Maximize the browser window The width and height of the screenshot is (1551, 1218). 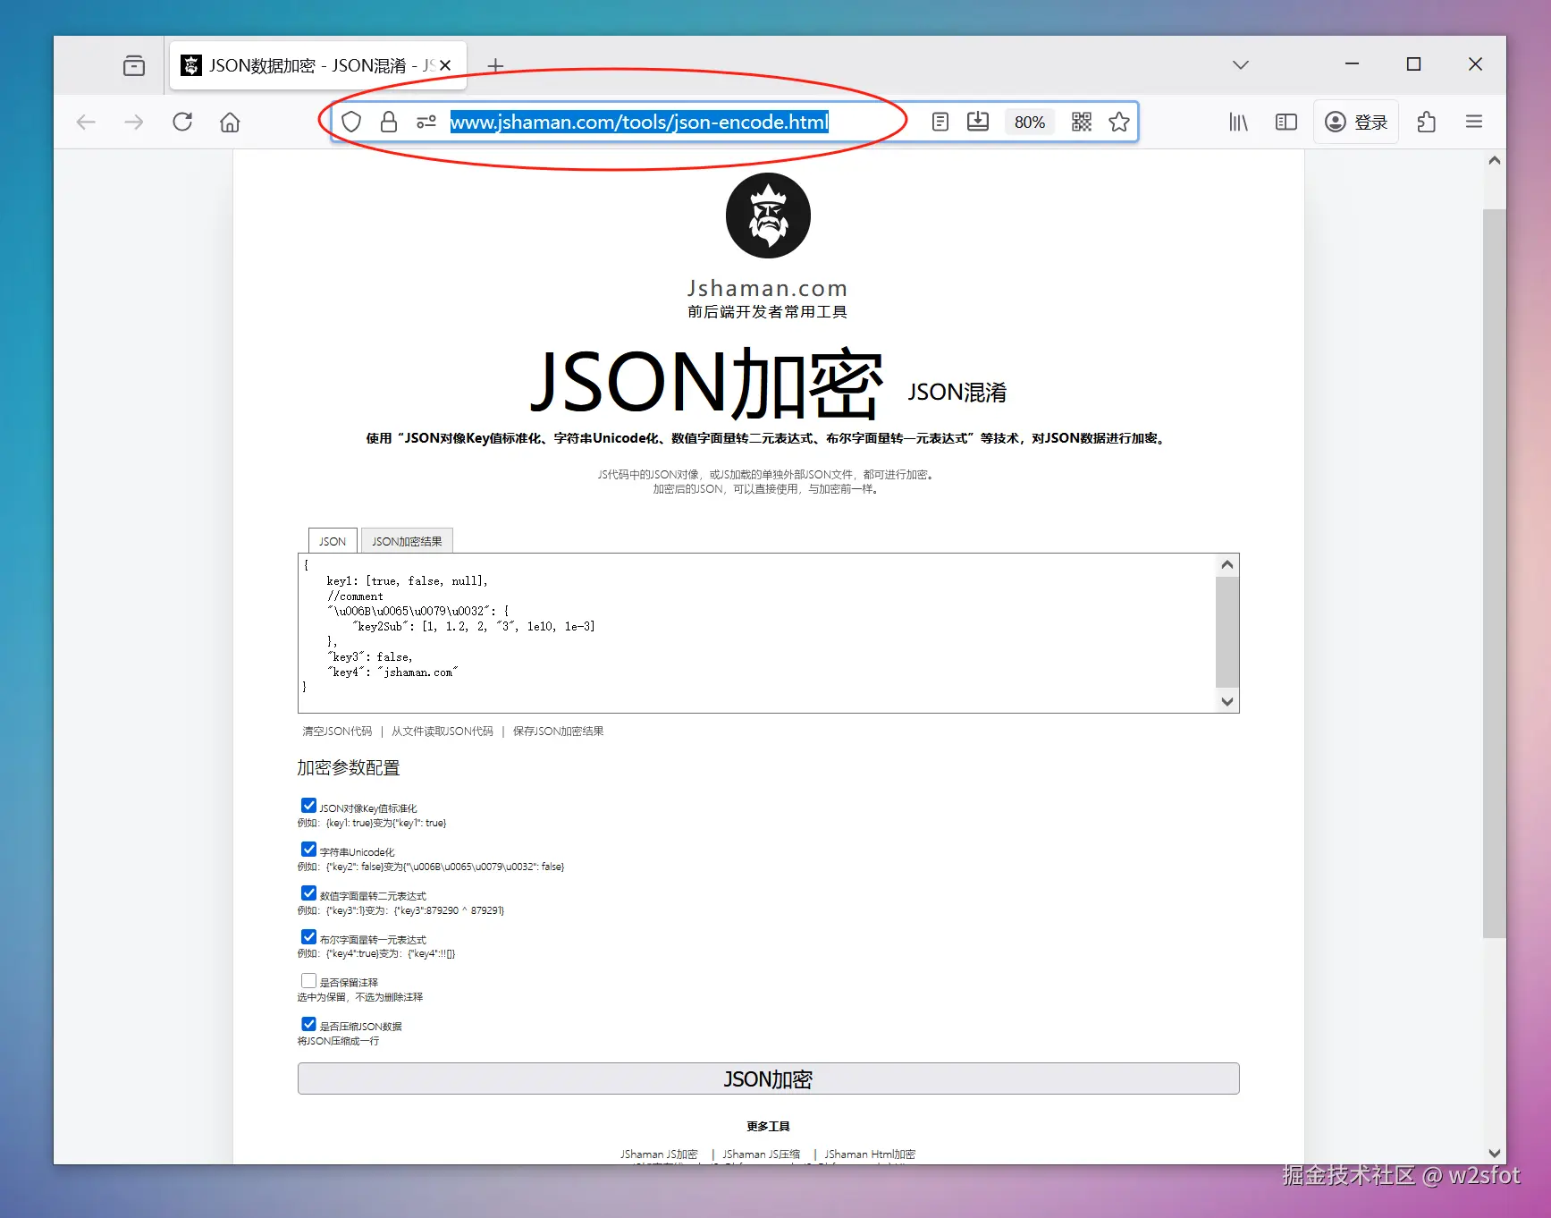(x=1413, y=64)
